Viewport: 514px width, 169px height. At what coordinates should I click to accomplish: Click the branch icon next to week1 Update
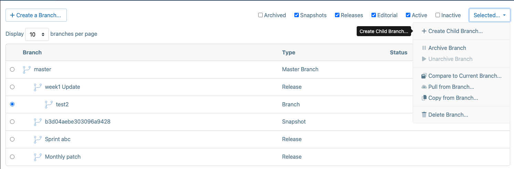pos(38,87)
